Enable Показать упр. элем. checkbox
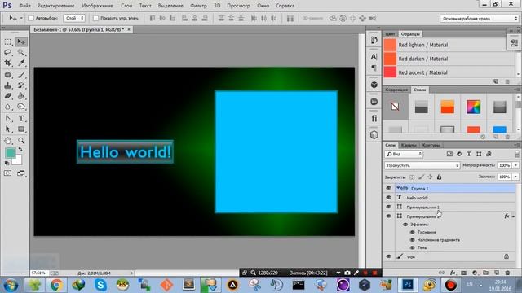The width and height of the screenshot is (522, 293). click(x=96, y=18)
